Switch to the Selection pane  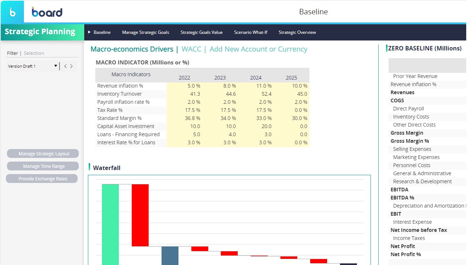(x=34, y=53)
